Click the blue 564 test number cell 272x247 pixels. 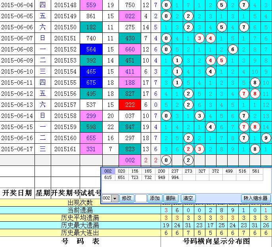91,49
